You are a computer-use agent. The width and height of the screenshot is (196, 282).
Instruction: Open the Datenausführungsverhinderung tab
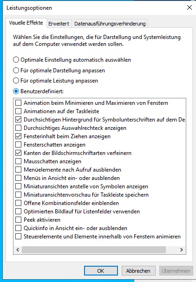[x=110, y=24]
